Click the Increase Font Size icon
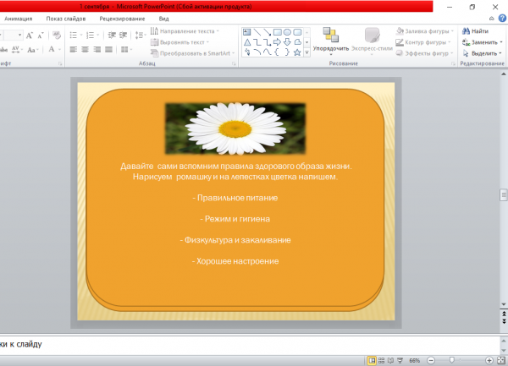 (x=29, y=36)
